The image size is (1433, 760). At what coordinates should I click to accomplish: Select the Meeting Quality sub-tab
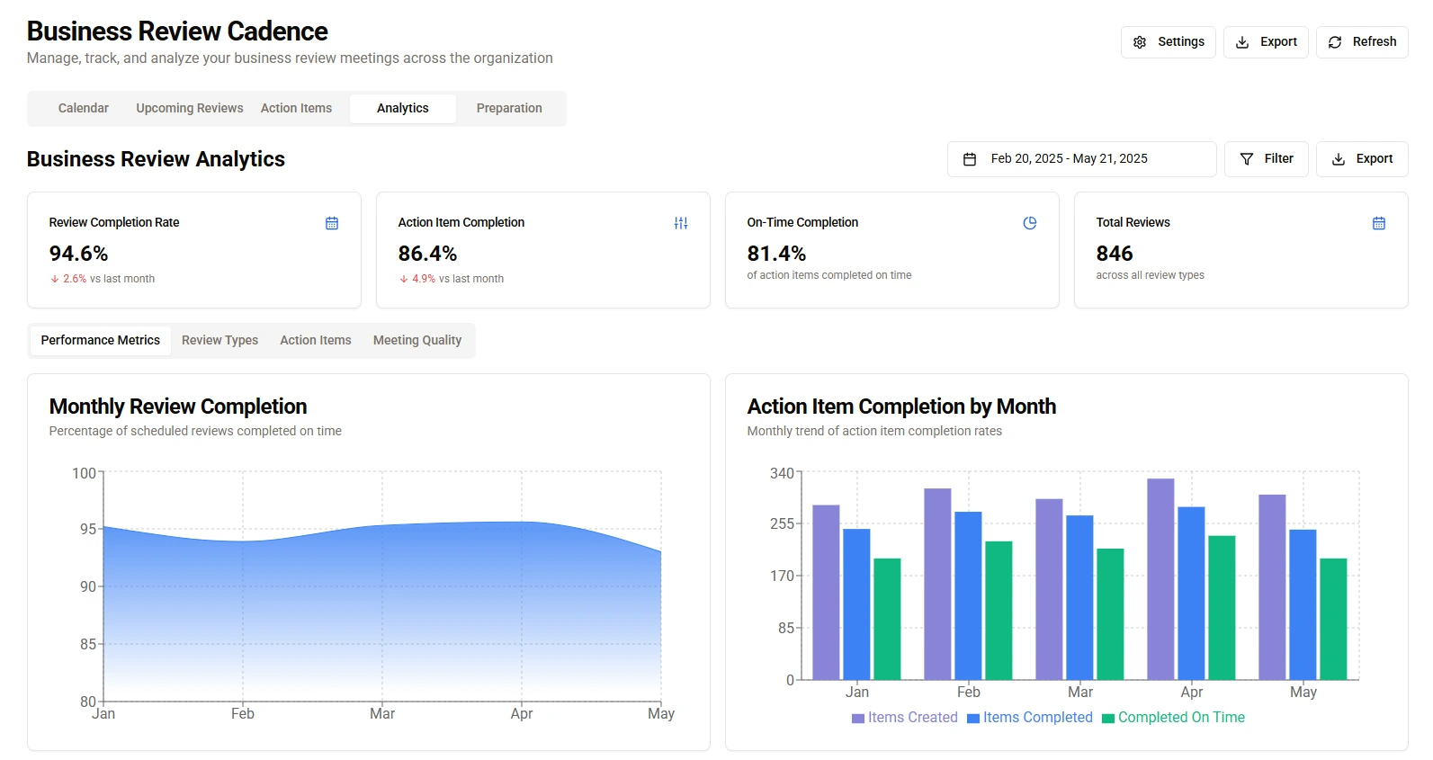417,341
